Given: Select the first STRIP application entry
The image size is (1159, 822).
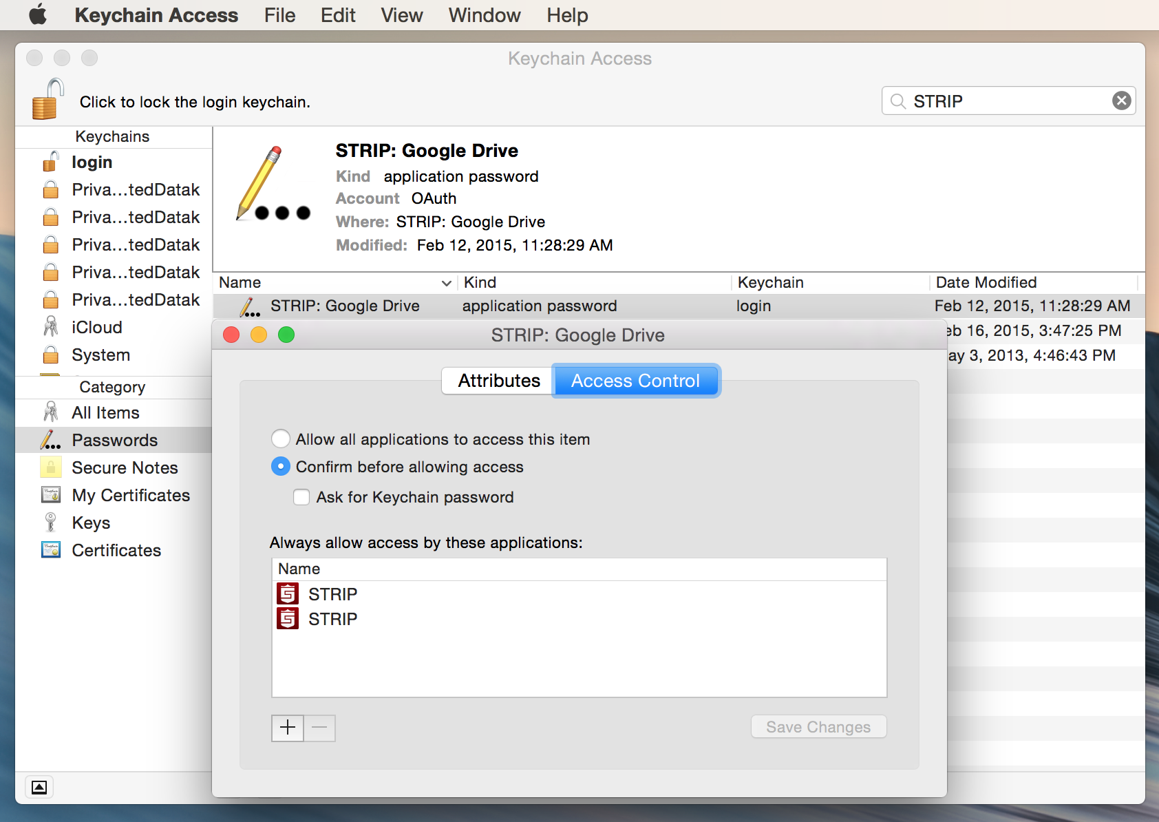Looking at the screenshot, I should click(579, 594).
